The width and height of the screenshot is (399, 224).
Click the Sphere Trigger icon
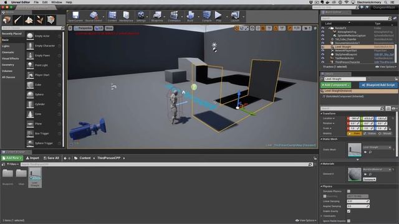click(30, 143)
